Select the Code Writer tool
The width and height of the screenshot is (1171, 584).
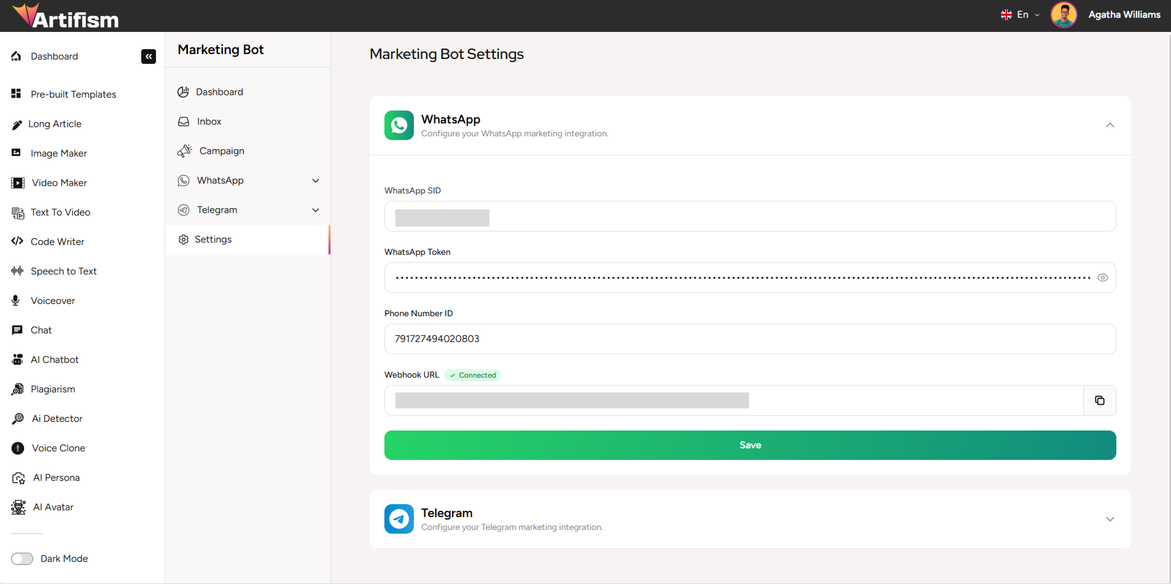(x=57, y=241)
